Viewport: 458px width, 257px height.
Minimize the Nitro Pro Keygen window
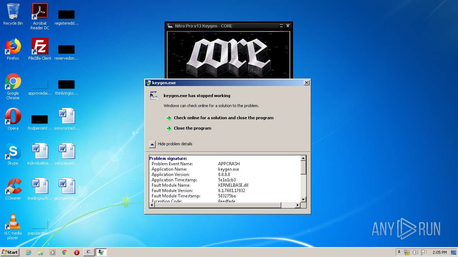pos(281,26)
